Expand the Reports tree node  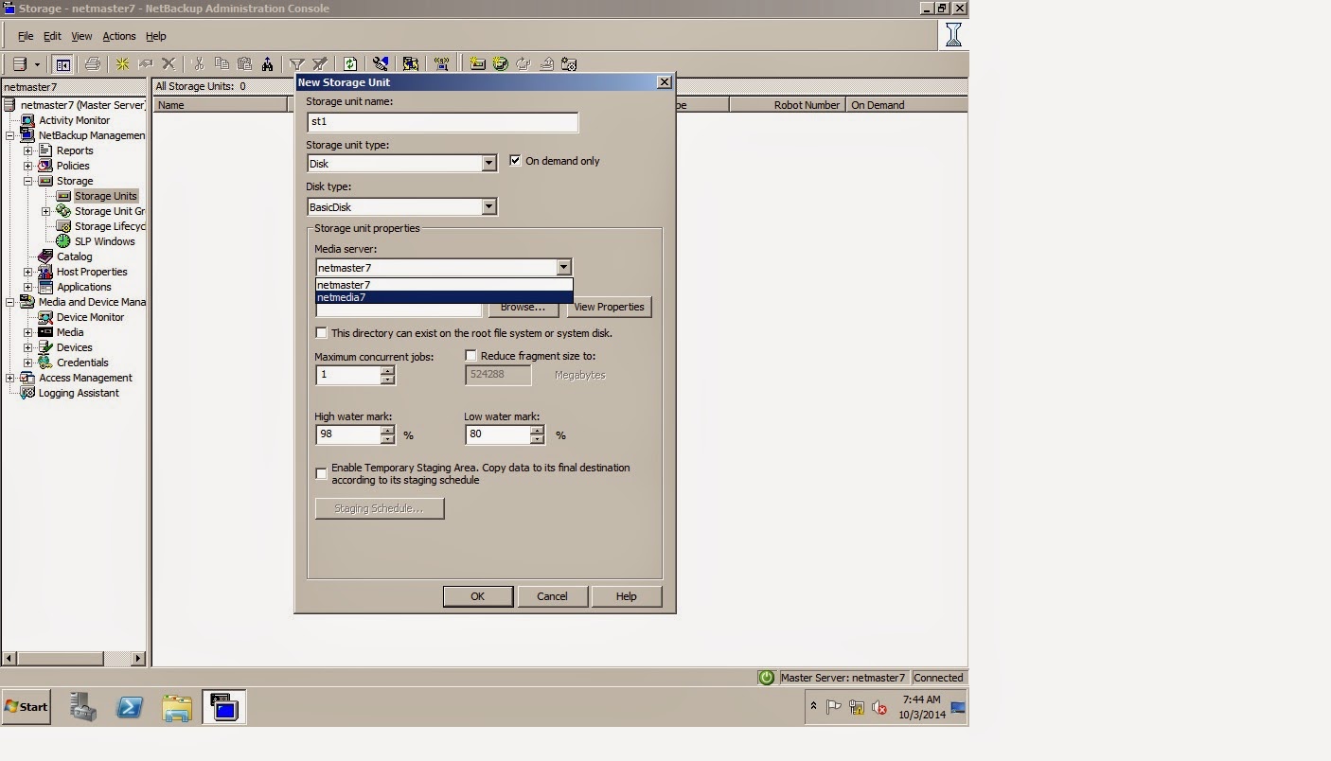click(28, 150)
